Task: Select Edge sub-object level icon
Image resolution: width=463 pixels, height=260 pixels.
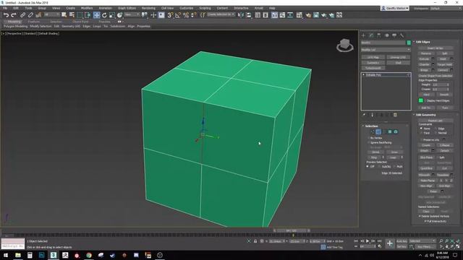Action: 378,131
